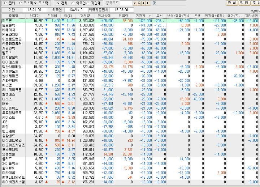Select the 인터플렉스 stock row

[x=130, y=108]
